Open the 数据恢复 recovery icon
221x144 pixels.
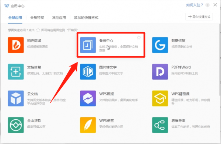[x=160, y=45]
